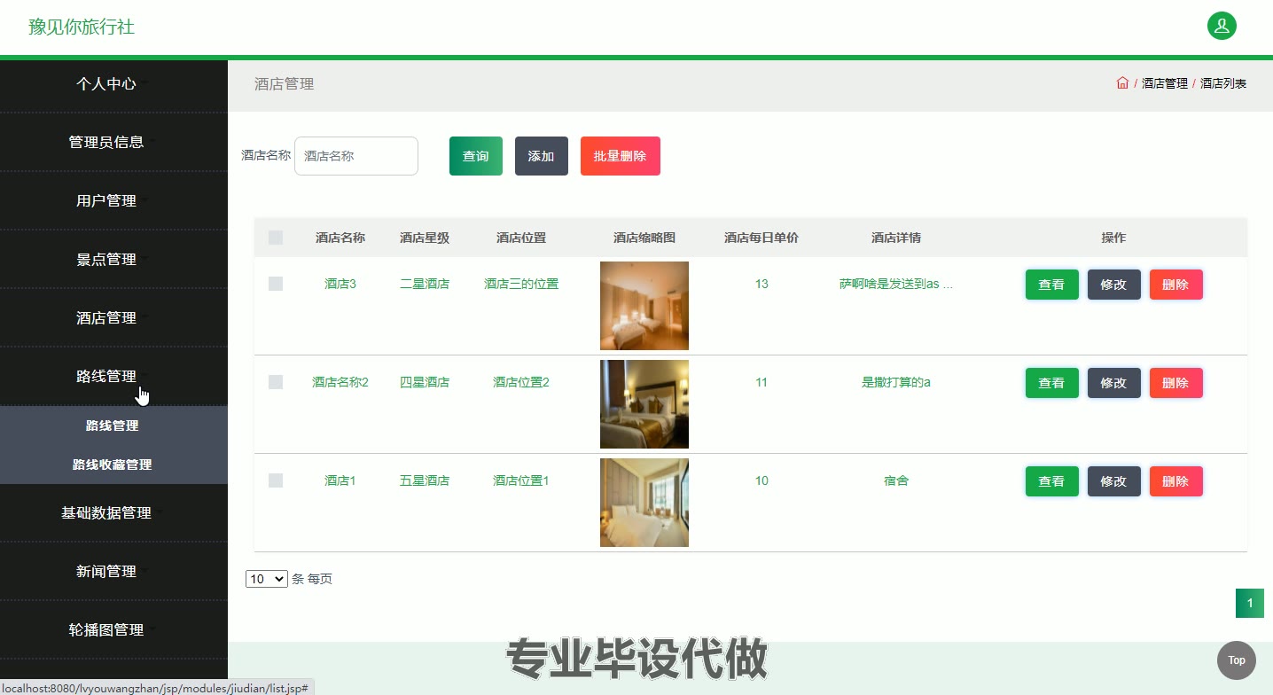
Task: Click 修改 for 酒店3
Action: click(1114, 285)
